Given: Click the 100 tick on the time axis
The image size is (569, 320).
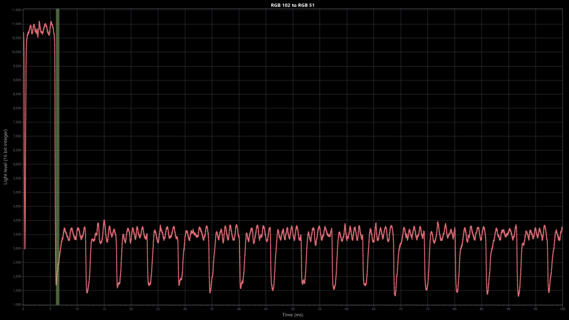Looking at the screenshot, I should point(562,309).
